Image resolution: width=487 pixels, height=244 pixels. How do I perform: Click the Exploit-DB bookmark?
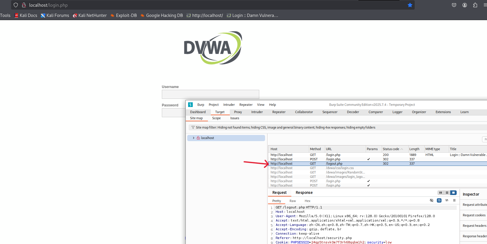tap(124, 15)
